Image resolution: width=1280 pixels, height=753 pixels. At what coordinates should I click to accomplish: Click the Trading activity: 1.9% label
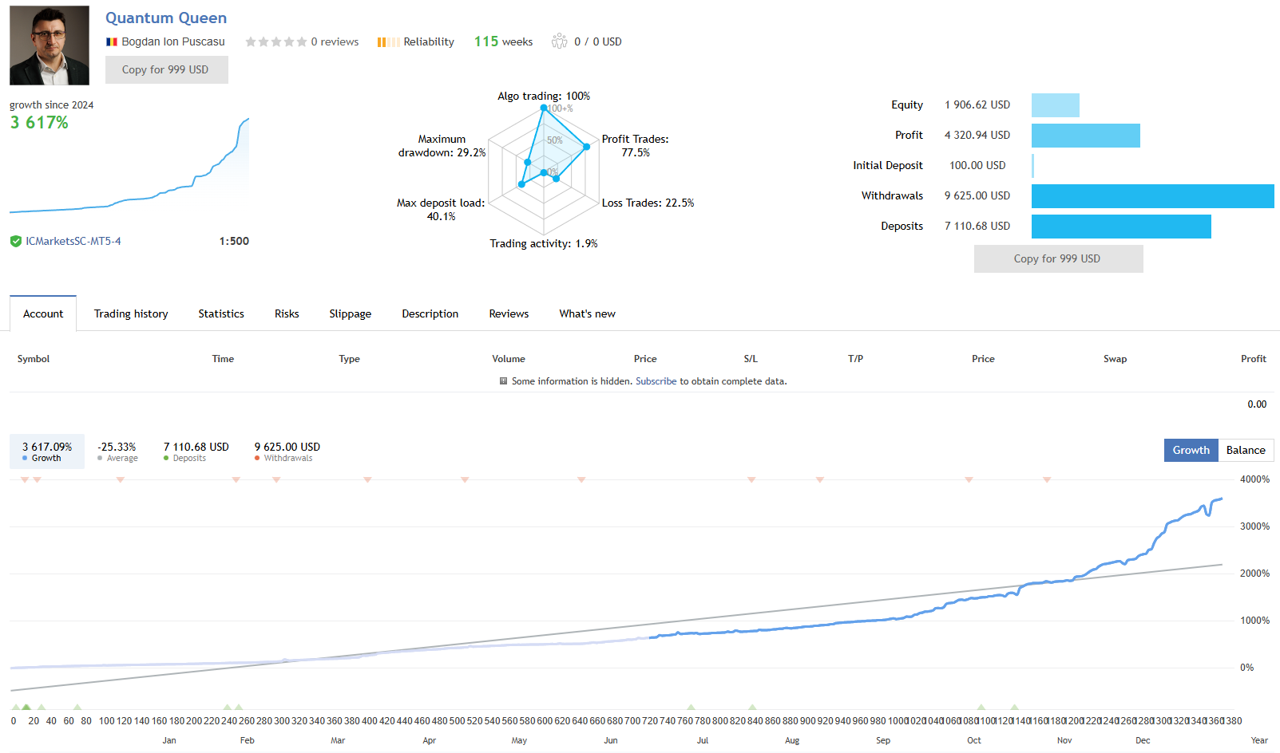(x=544, y=243)
